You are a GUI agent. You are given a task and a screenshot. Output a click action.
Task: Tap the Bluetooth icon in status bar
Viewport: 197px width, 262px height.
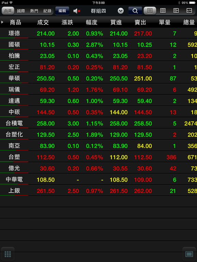pyautogui.click(x=179, y=3)
